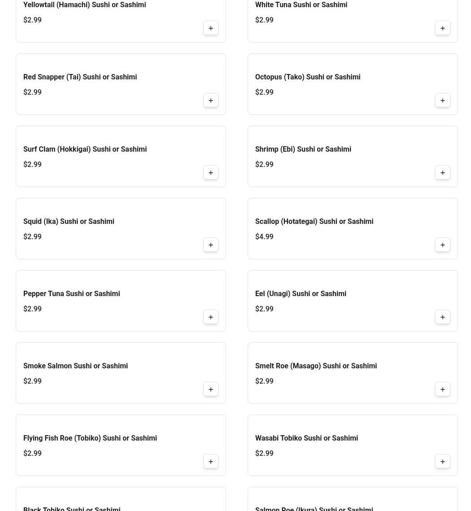
Task: Add Octopus (Tako) Sushi with plus button
Action: [x=442, y=100]
